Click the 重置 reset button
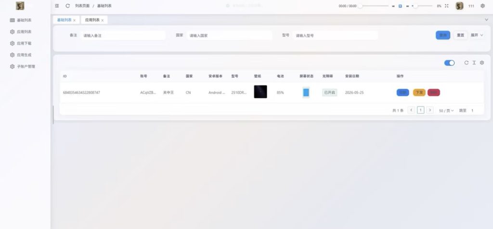The width and height of the screenshot is (493, 229). point(460,35)
